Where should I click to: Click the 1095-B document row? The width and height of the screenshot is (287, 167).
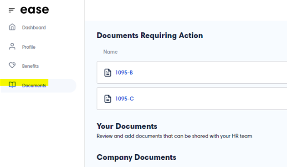192,72
